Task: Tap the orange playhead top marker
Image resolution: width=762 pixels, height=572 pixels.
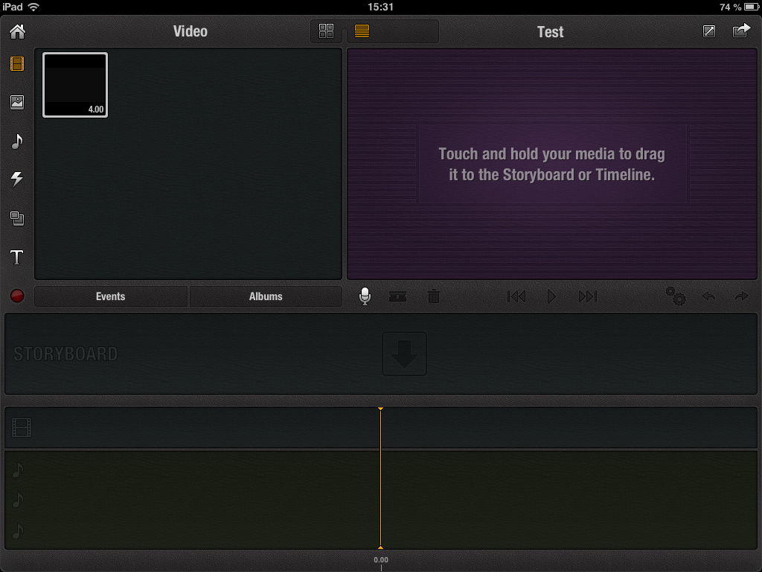Action: pos(380,409)
